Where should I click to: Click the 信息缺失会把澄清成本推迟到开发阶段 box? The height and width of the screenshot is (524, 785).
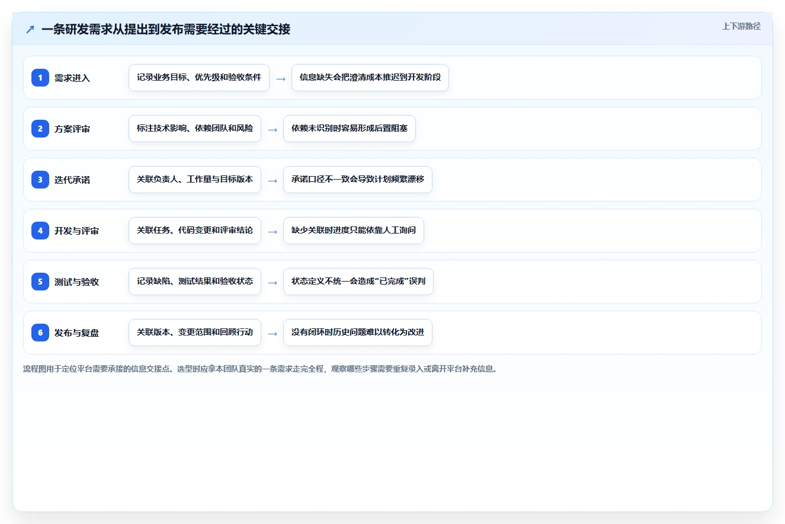tap(370, 78)
